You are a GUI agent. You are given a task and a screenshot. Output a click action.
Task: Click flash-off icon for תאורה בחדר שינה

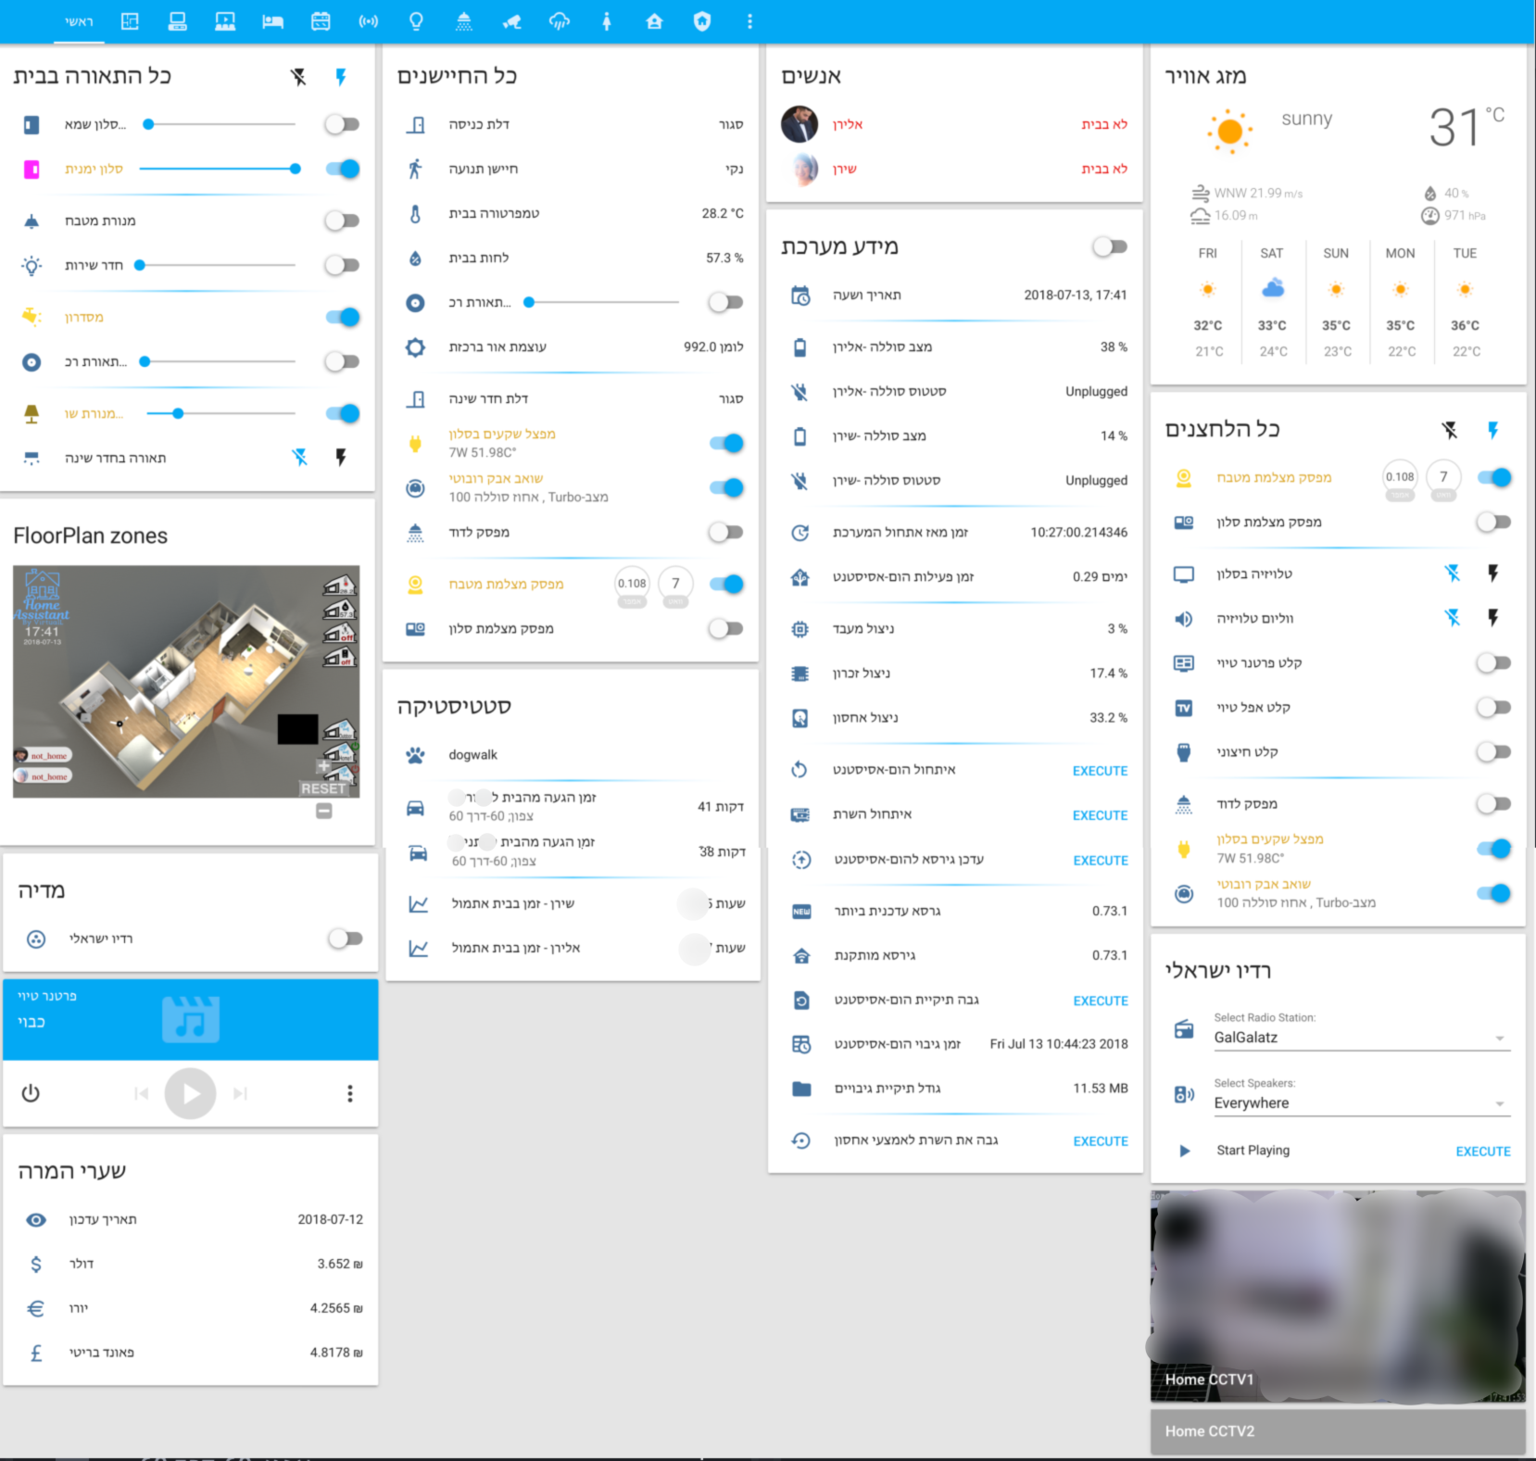(x=299, y=457)
